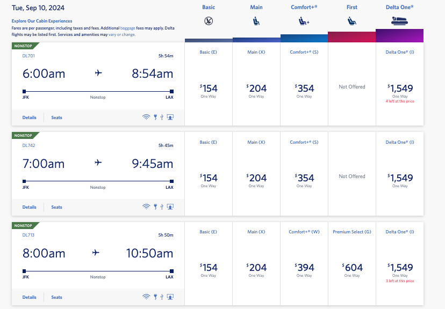This screenshot has width=445, height=309.
Task: Click the Comfort+ column header label
Action: click(x=304, y=8)
